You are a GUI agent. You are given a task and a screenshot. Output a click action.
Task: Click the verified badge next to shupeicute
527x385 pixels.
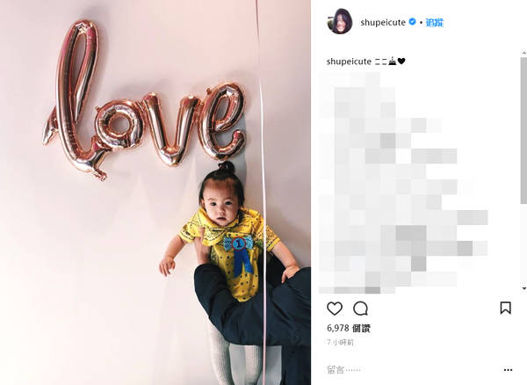click(x=413, y=22)
